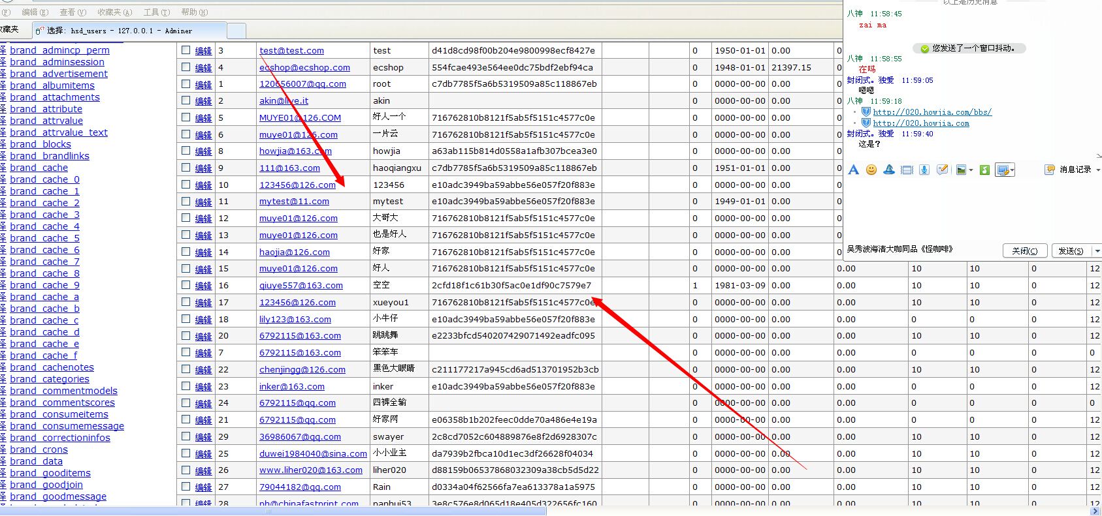Screen dimensions: 1102x516
Task: Click 编辑 link for the xueyou1 row
Action: (x=204, y=303)
